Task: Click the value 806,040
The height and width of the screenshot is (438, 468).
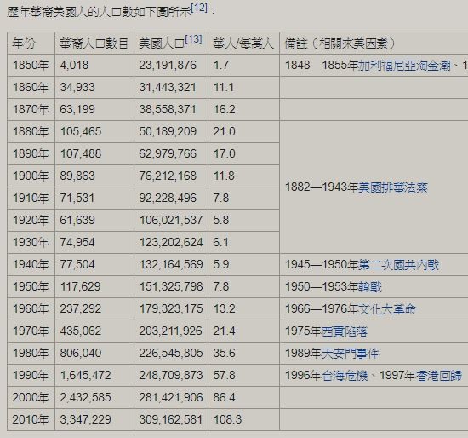Action: (81, 353)
